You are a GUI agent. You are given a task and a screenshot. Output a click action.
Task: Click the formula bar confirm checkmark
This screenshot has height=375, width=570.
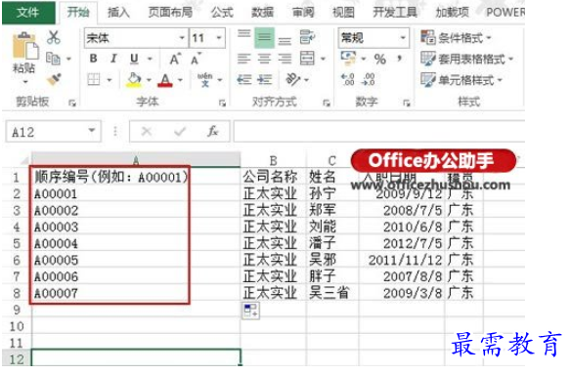pos(180,131)
